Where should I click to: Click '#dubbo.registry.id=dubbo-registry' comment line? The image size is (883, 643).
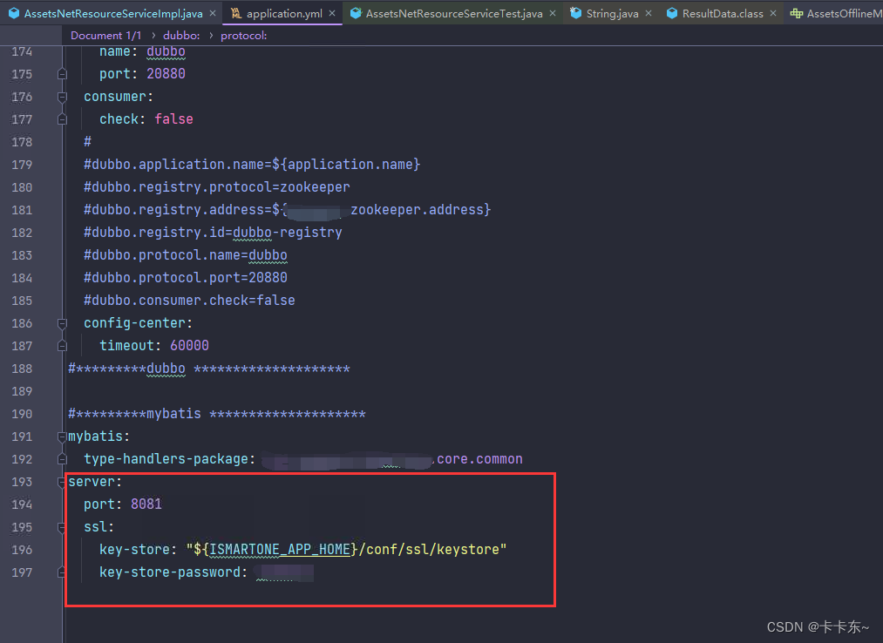[x=213, y=232]
